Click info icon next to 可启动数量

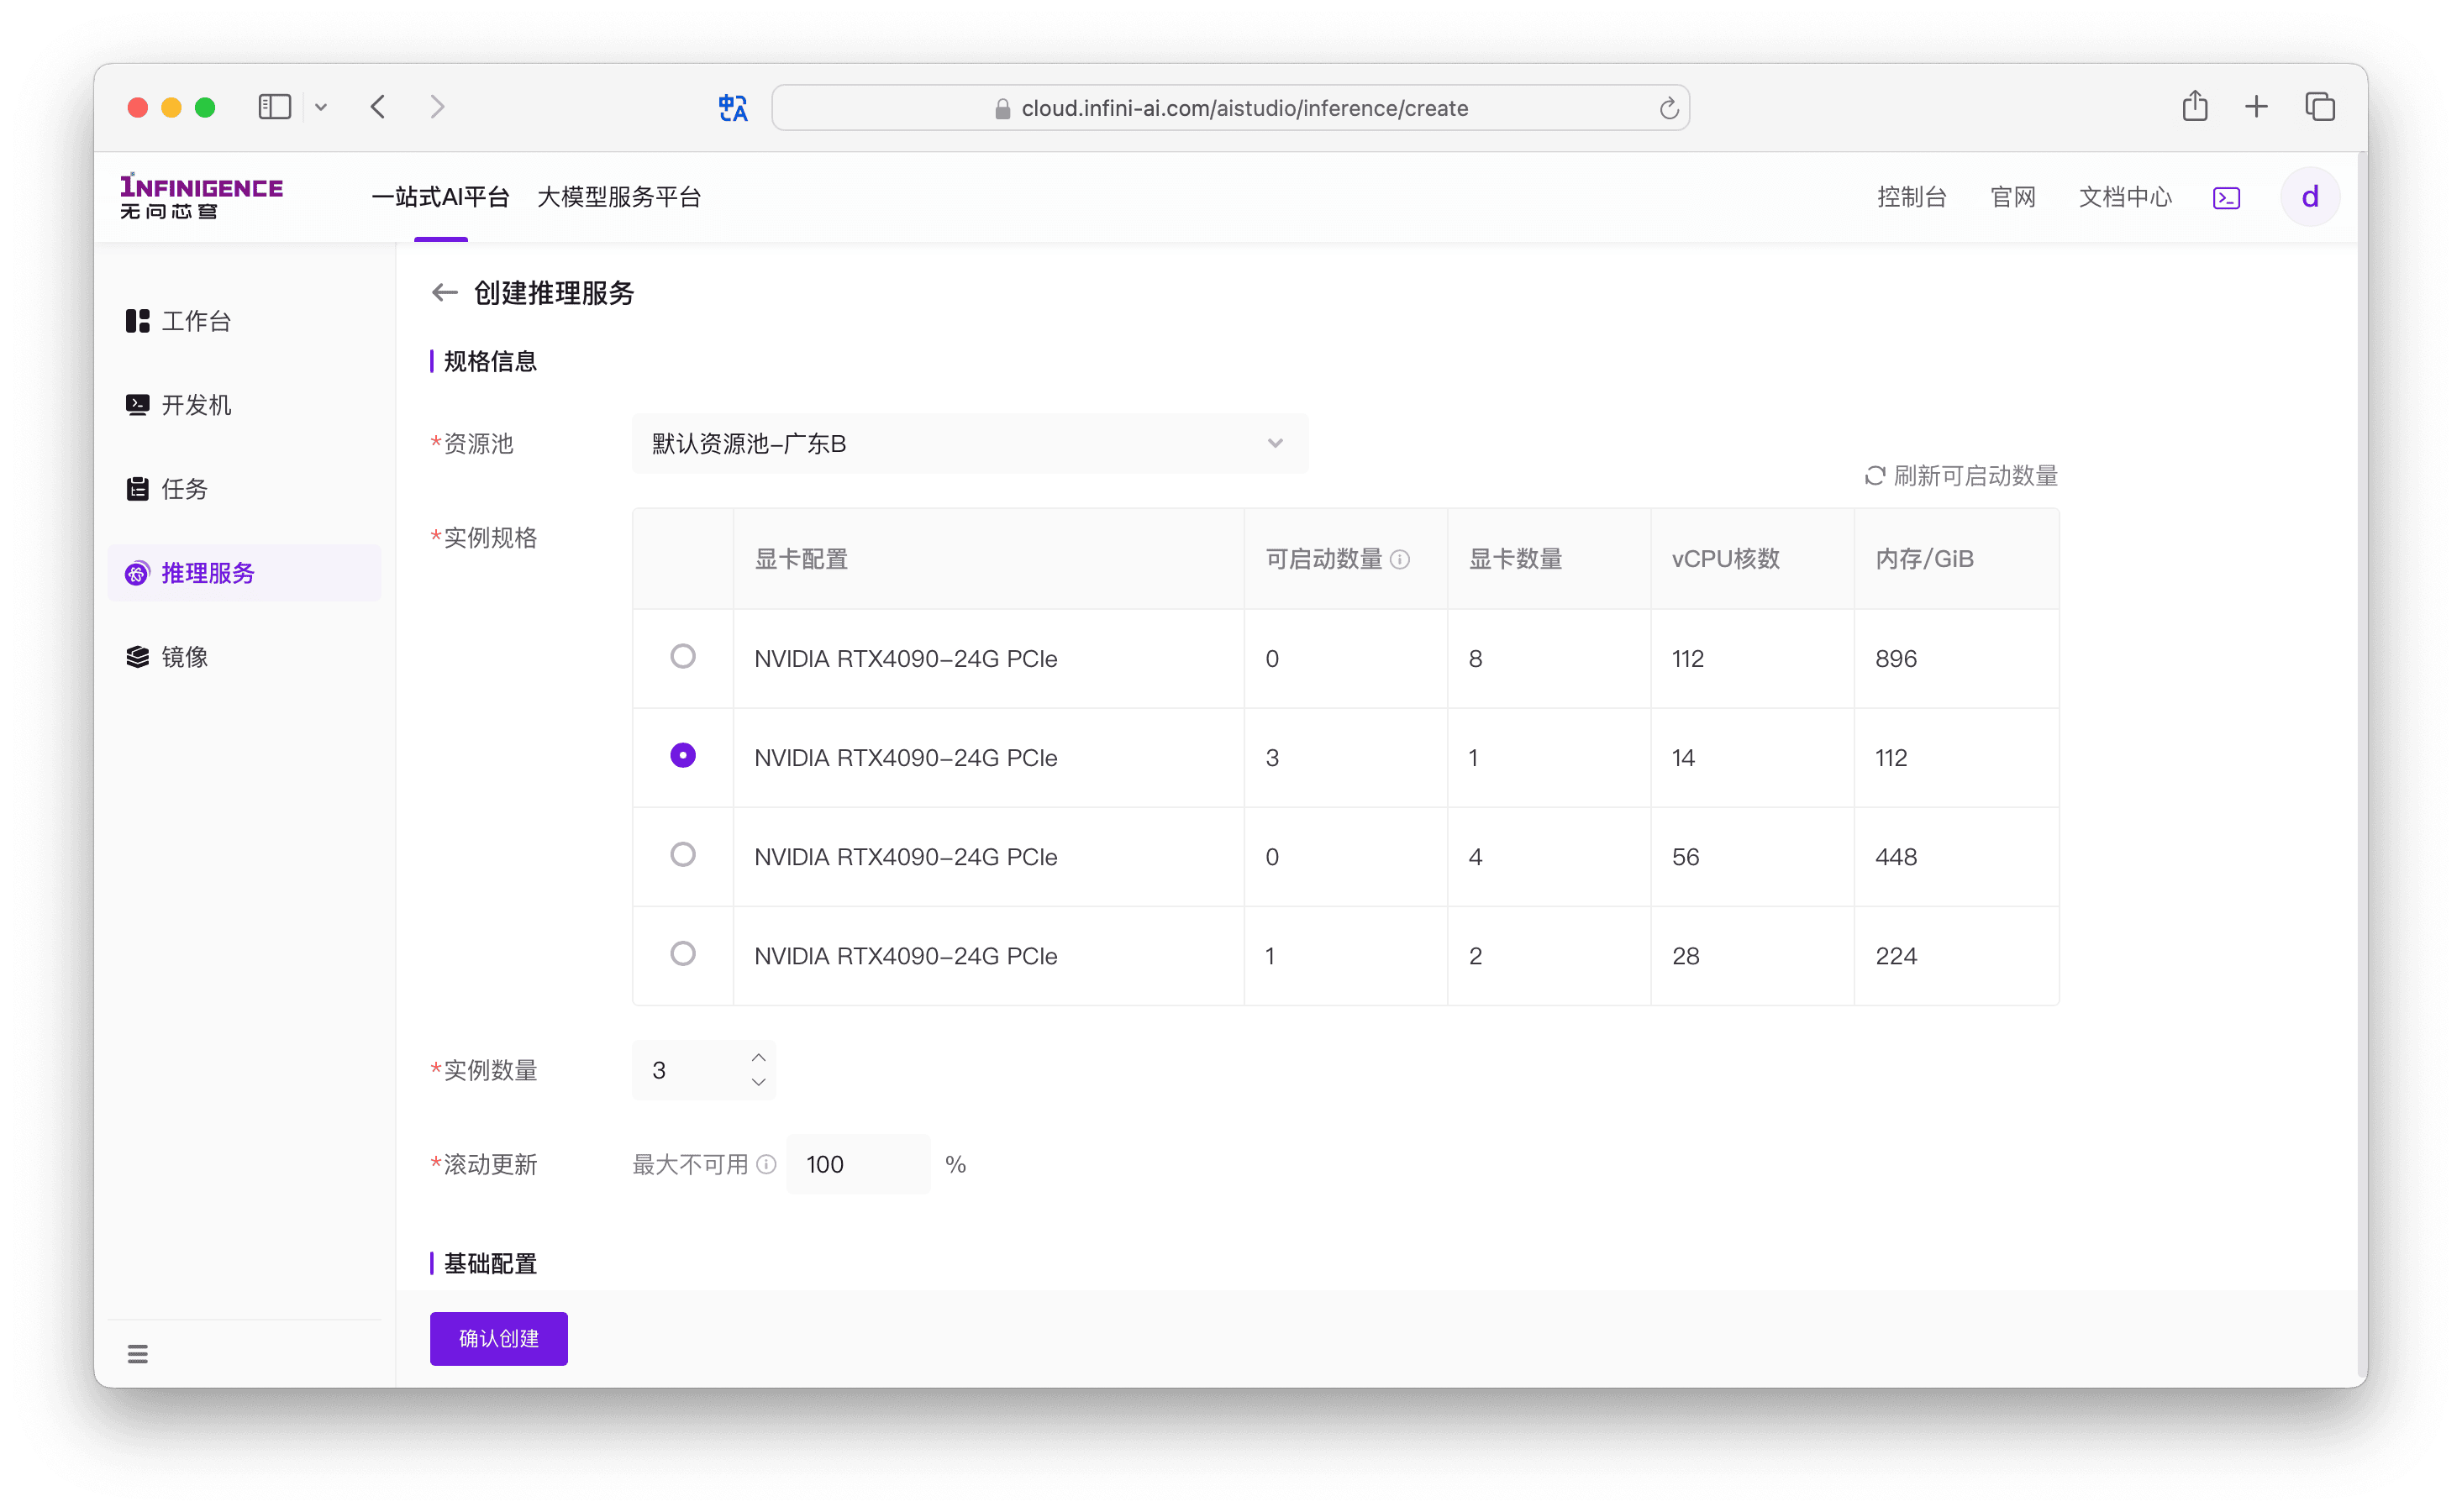click(x=1400, y=560)
